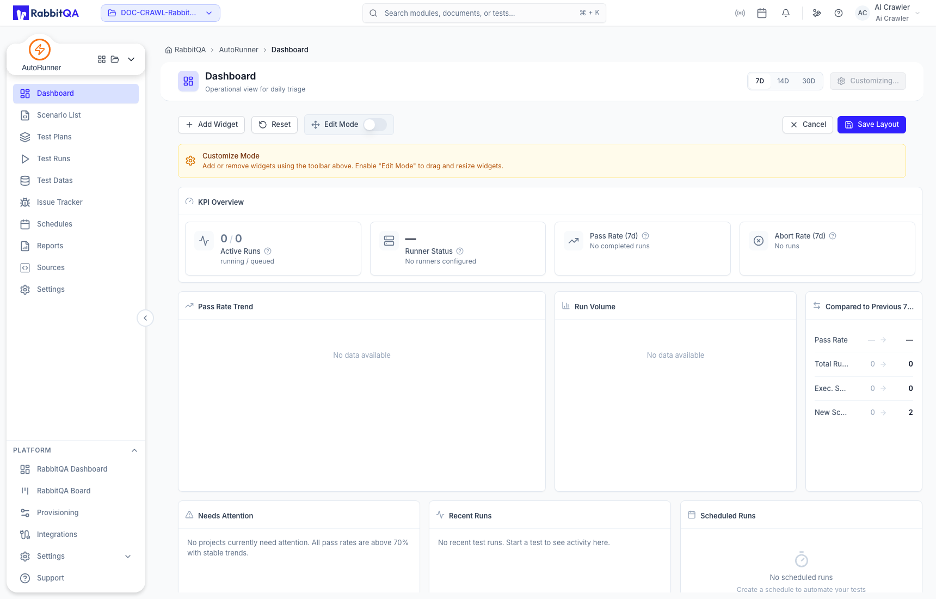Open the calendar icon in top bar
This screenshot has height=599, width=936.
[762, 13]
